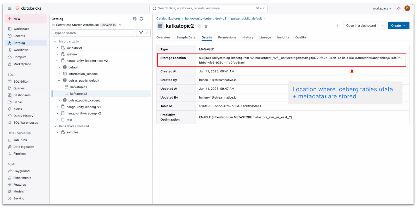Refresh the catalog tree
417x208 pixels.
(141, 19)
